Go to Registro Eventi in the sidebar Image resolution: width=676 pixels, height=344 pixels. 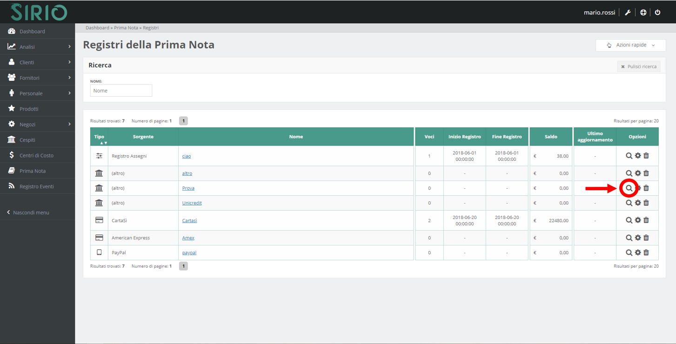pos(36,186)
